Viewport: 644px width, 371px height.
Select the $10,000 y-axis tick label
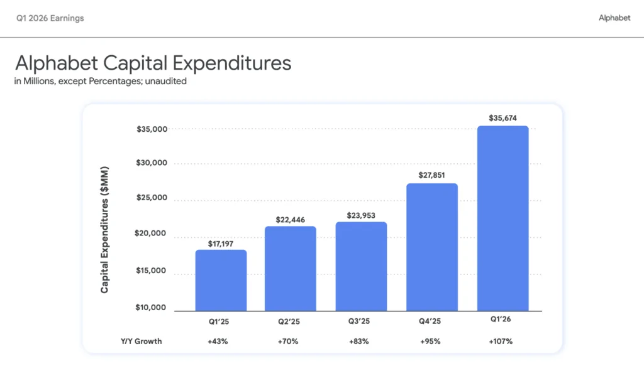[151, 308]
